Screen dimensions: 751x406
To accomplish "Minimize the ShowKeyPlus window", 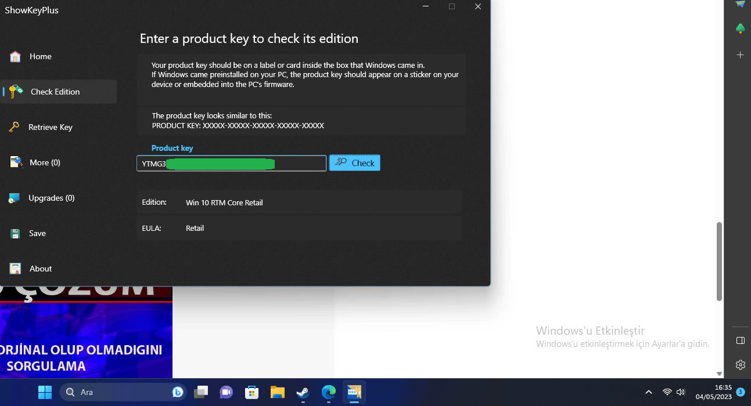I will coord(426,7).
